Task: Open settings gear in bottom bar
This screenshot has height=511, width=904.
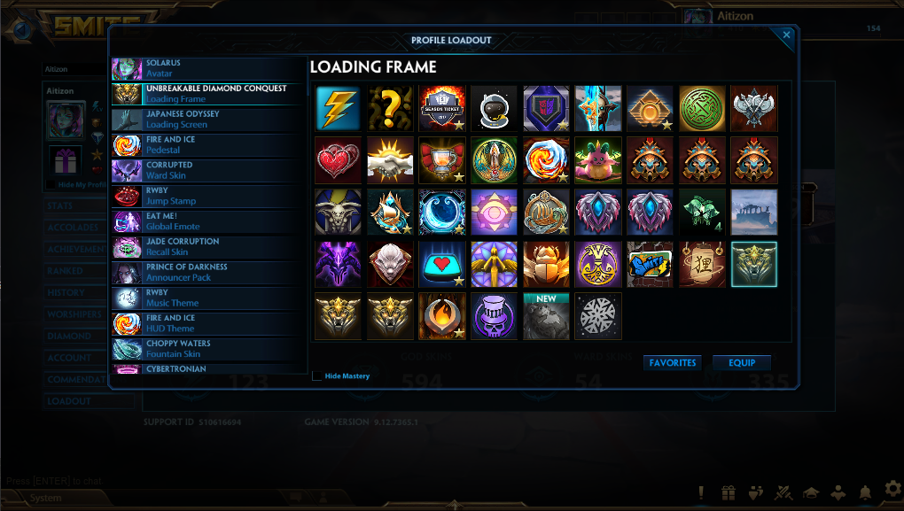Action: click(x=893, y=489)
